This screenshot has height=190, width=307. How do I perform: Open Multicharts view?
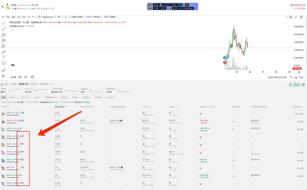click(46, 17)
